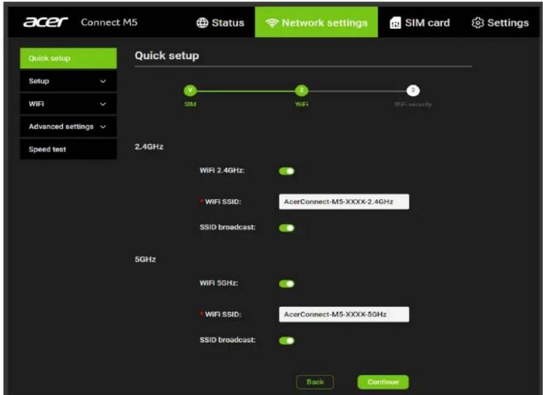Click the Quick setup page heading

coord(167,55)
